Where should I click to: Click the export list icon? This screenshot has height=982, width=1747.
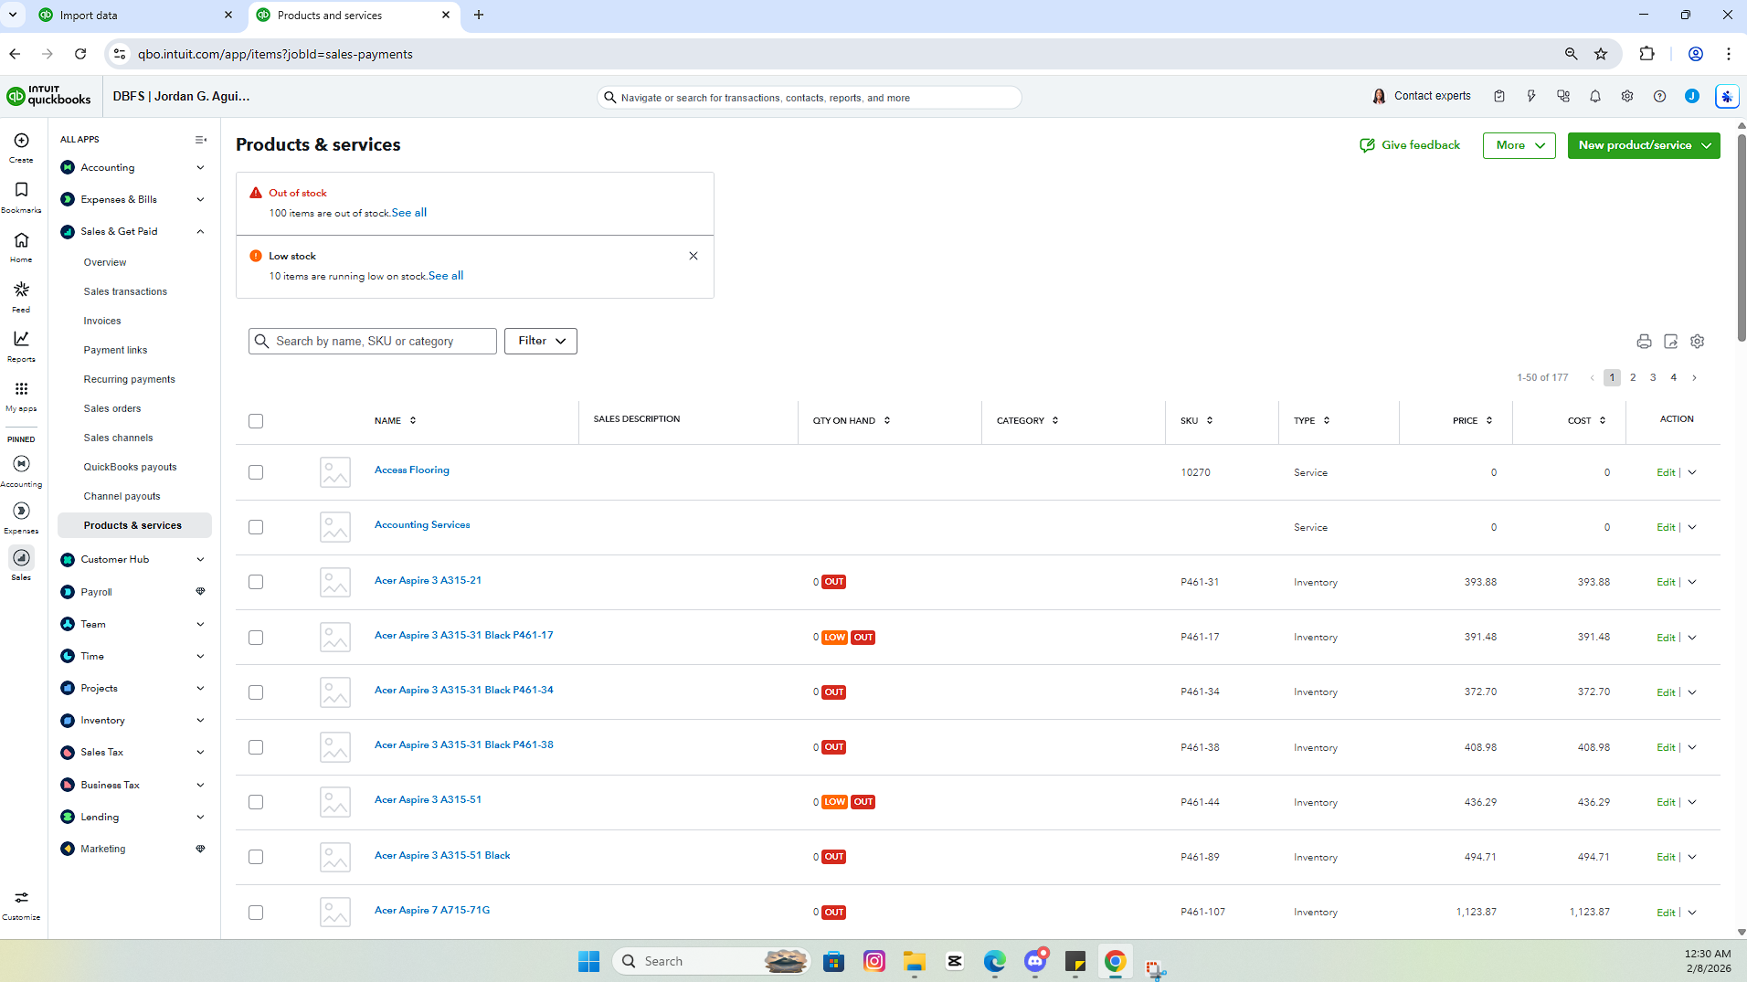pyautogui.click(x=1670, y=342)
